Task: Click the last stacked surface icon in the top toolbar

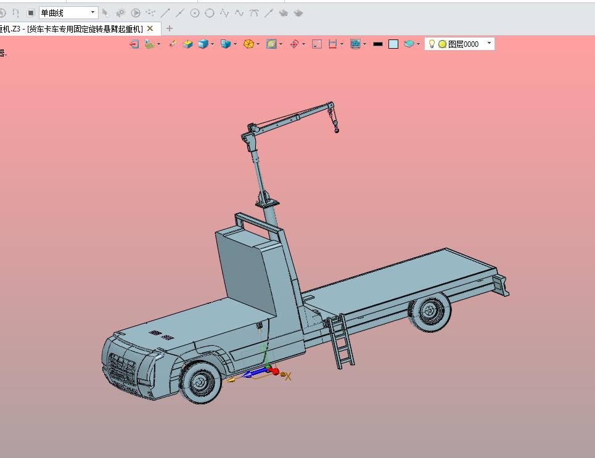Action: click(x=298, y=13)
